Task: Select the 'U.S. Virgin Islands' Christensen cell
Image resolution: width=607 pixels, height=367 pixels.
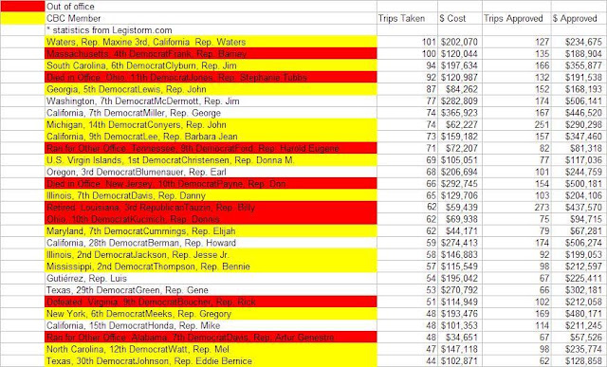Action: 211,160
